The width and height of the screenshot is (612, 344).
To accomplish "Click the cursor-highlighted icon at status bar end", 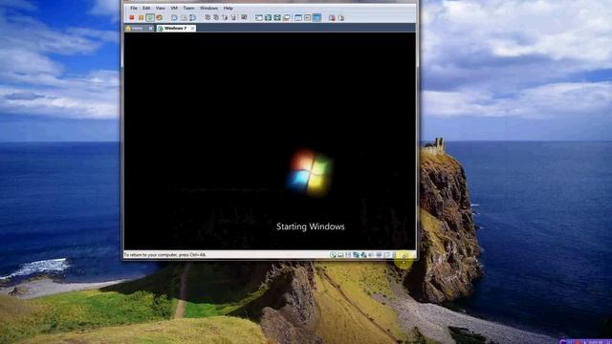I will pyautogui.click(x=404, y=255).
